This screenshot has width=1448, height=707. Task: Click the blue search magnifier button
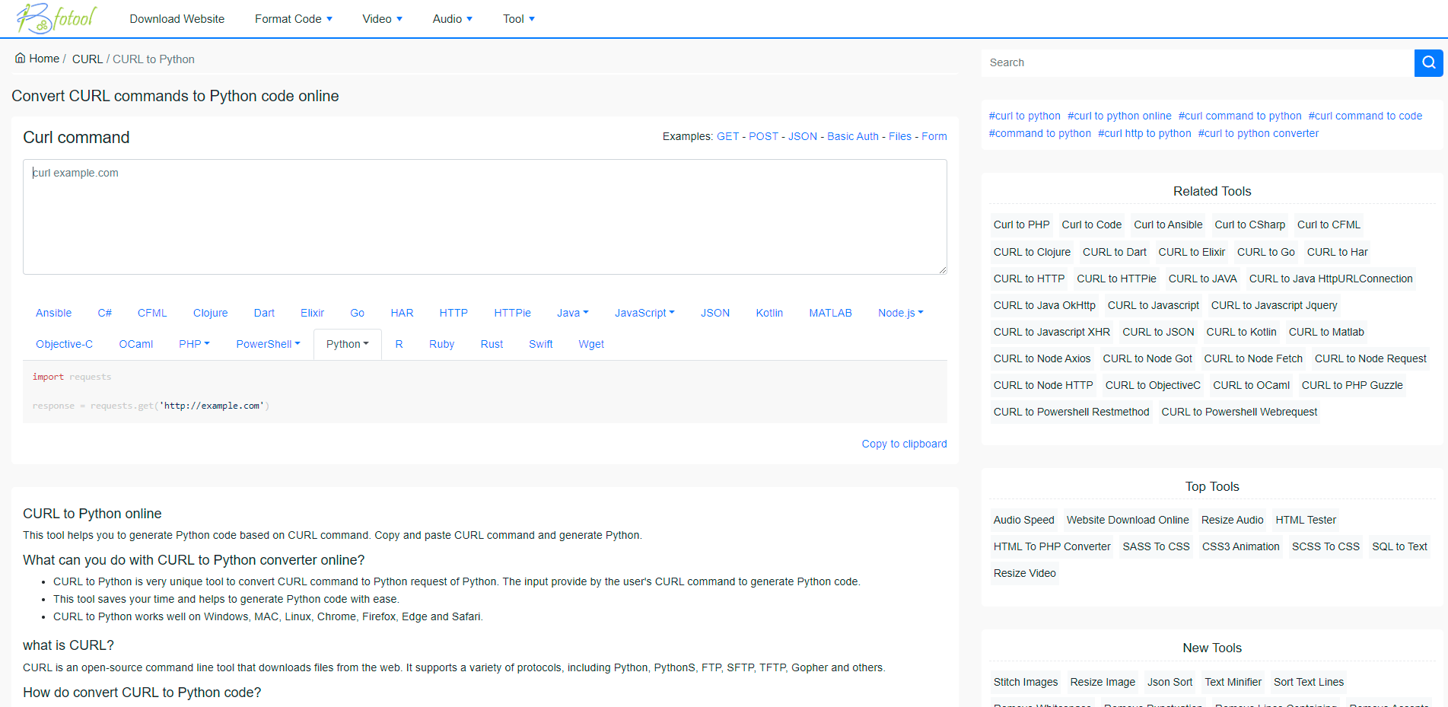click(x=1428, y=62)
